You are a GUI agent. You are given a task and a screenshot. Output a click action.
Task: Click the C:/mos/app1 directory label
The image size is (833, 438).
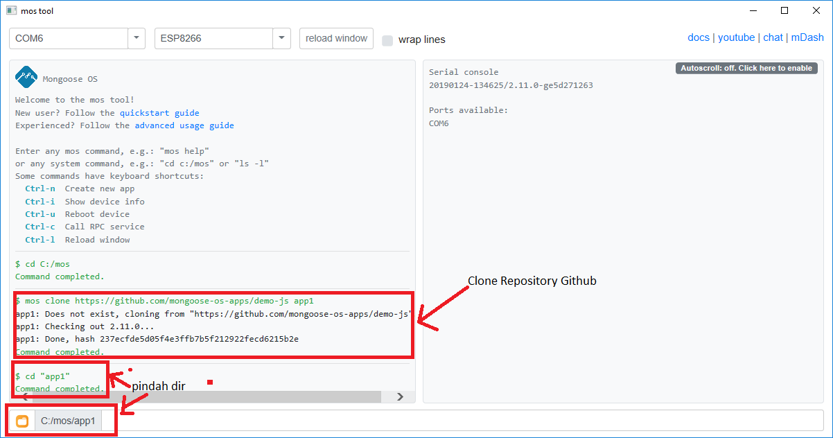[68, 421]
